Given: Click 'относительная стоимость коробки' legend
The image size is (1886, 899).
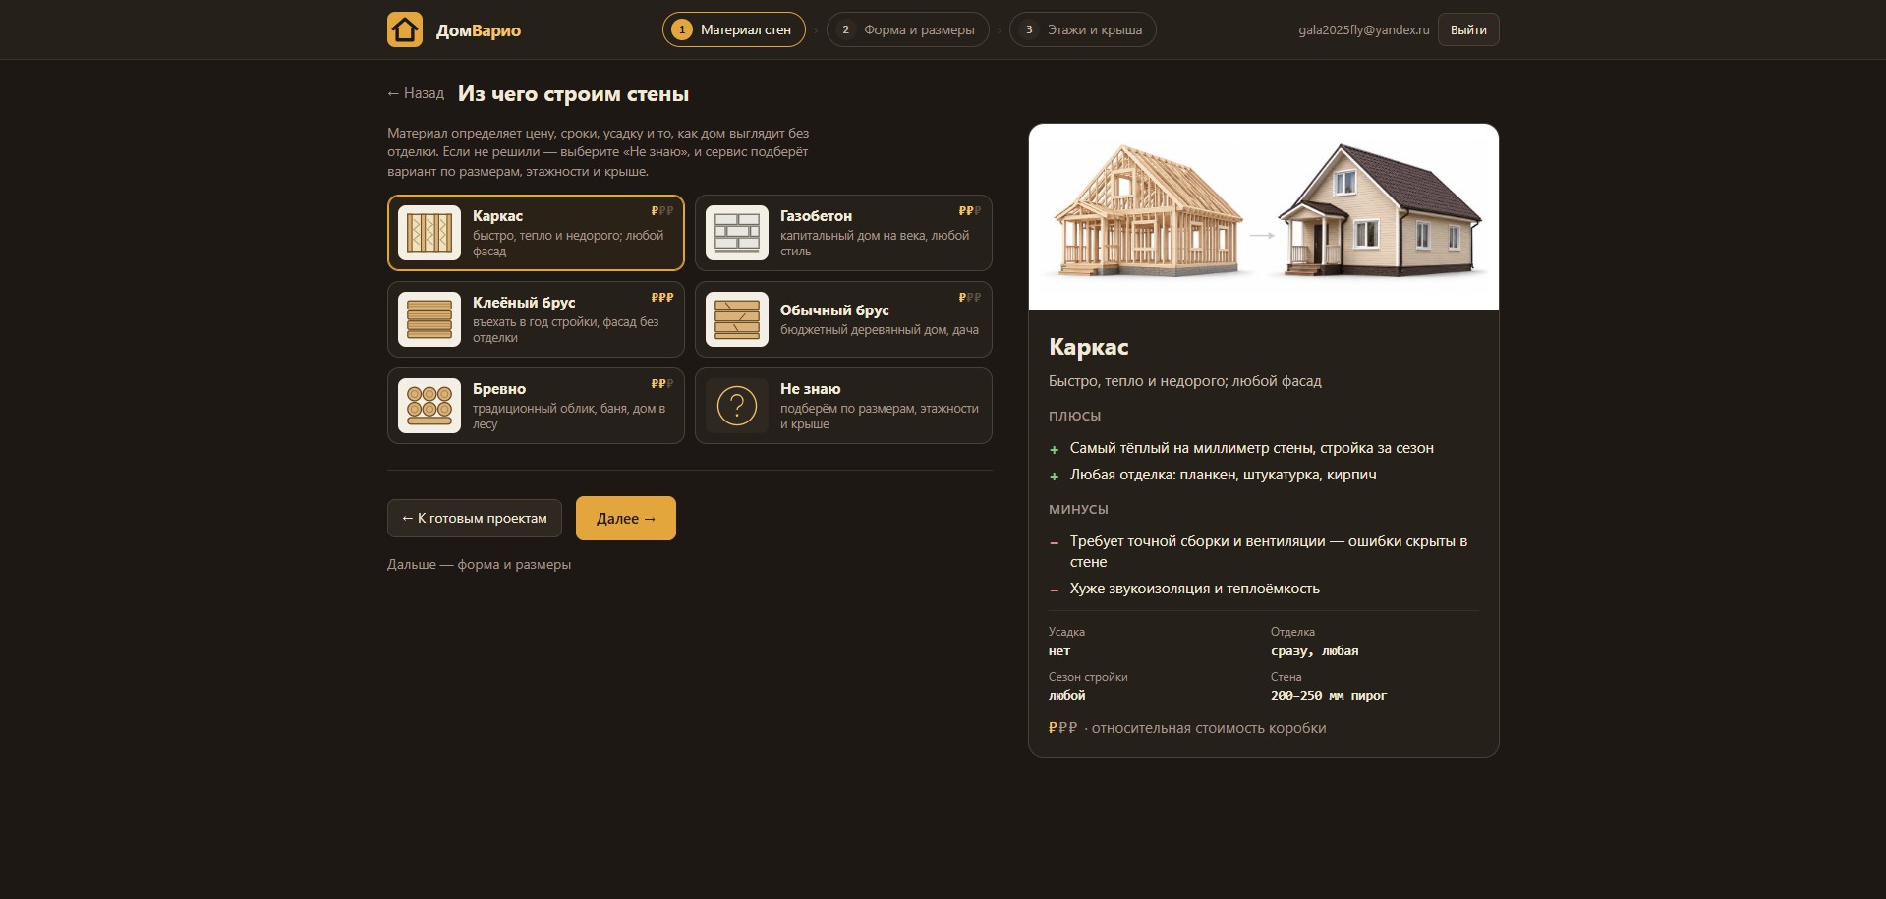Looking at the screenshot, I should tap(1209, 728).
